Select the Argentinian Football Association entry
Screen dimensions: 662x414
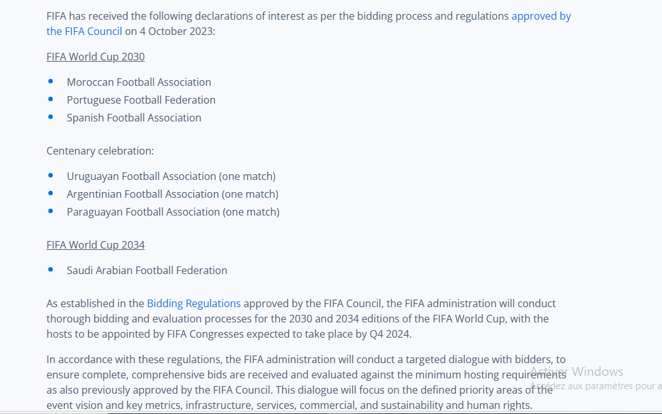(172, 194)
